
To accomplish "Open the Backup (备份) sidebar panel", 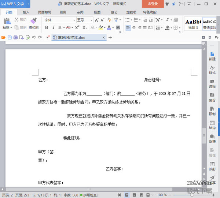I will [x=212, y=98].
